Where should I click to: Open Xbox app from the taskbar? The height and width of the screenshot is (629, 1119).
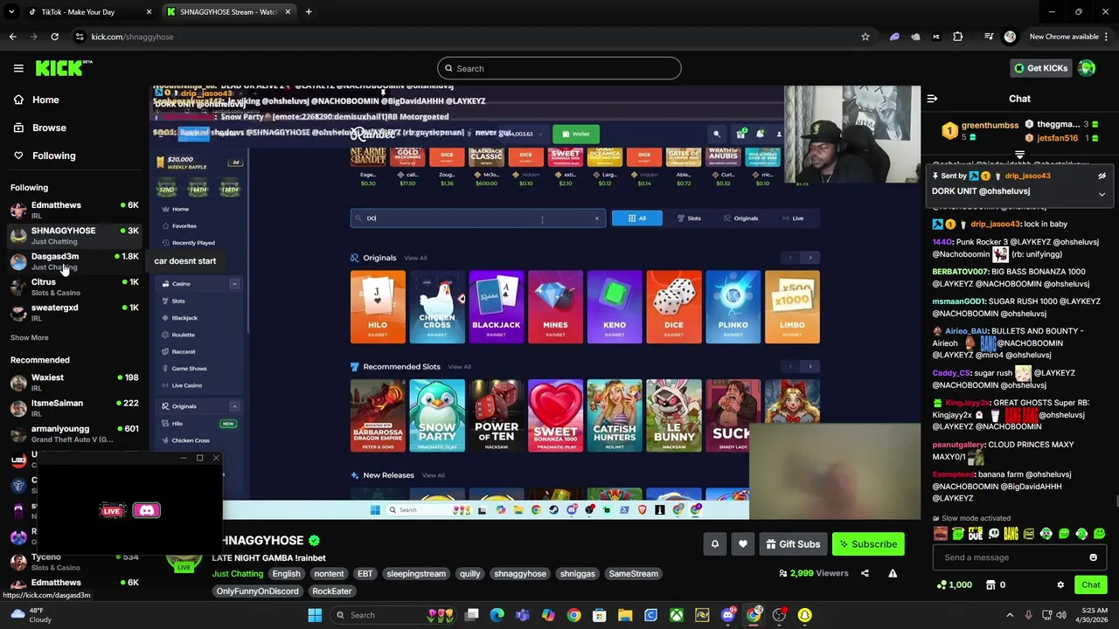pyautogui.click(x=677, y=615)
